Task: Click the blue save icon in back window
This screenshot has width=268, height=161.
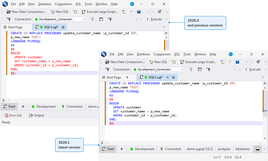Action: pos(139,12)
